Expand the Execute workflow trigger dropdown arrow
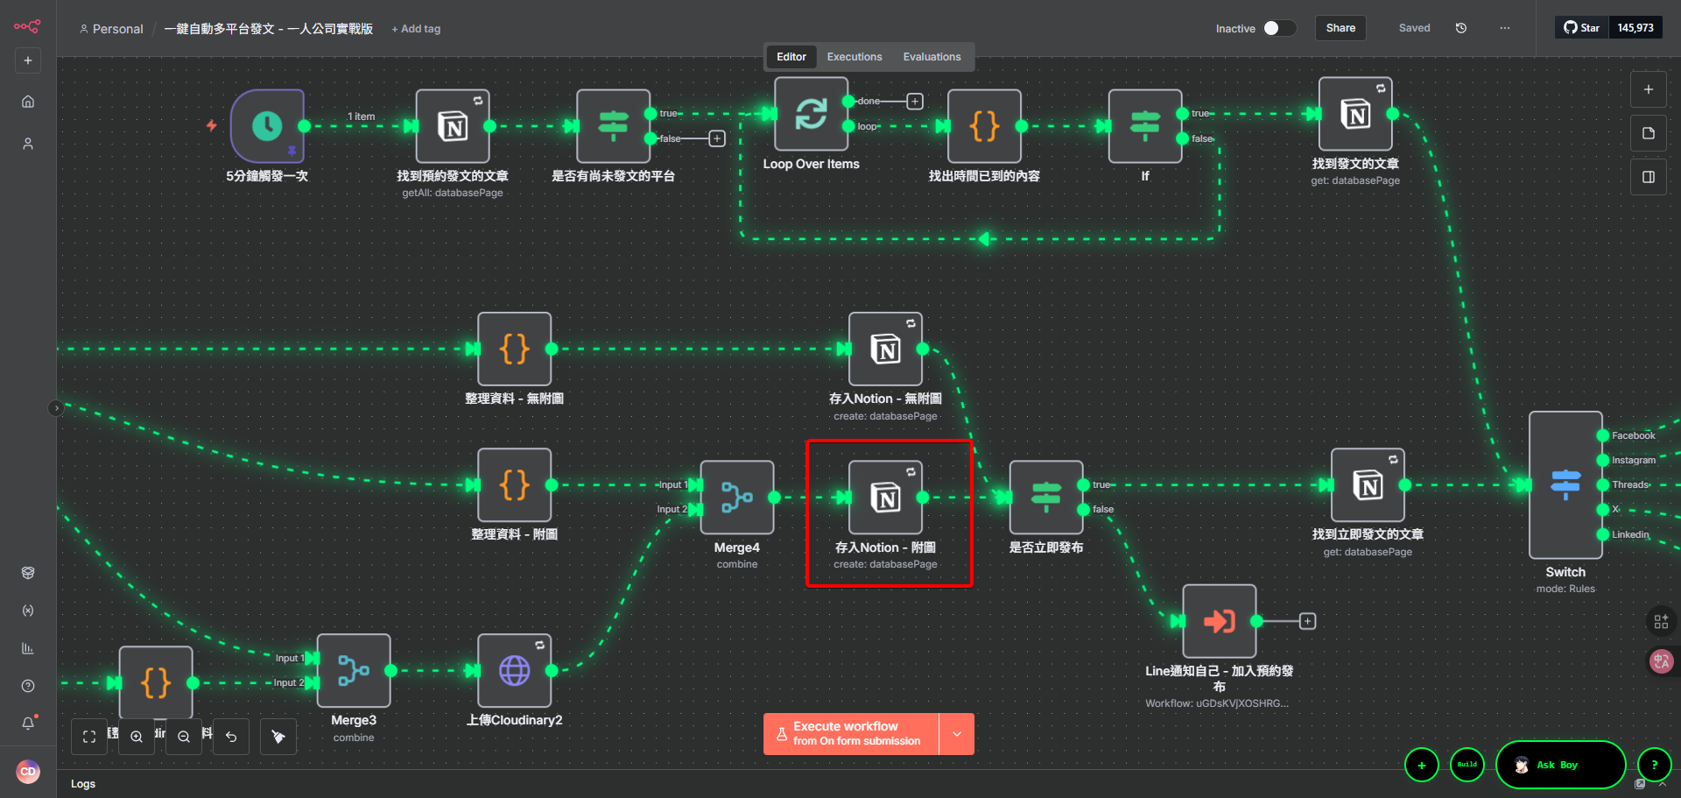 957,734
